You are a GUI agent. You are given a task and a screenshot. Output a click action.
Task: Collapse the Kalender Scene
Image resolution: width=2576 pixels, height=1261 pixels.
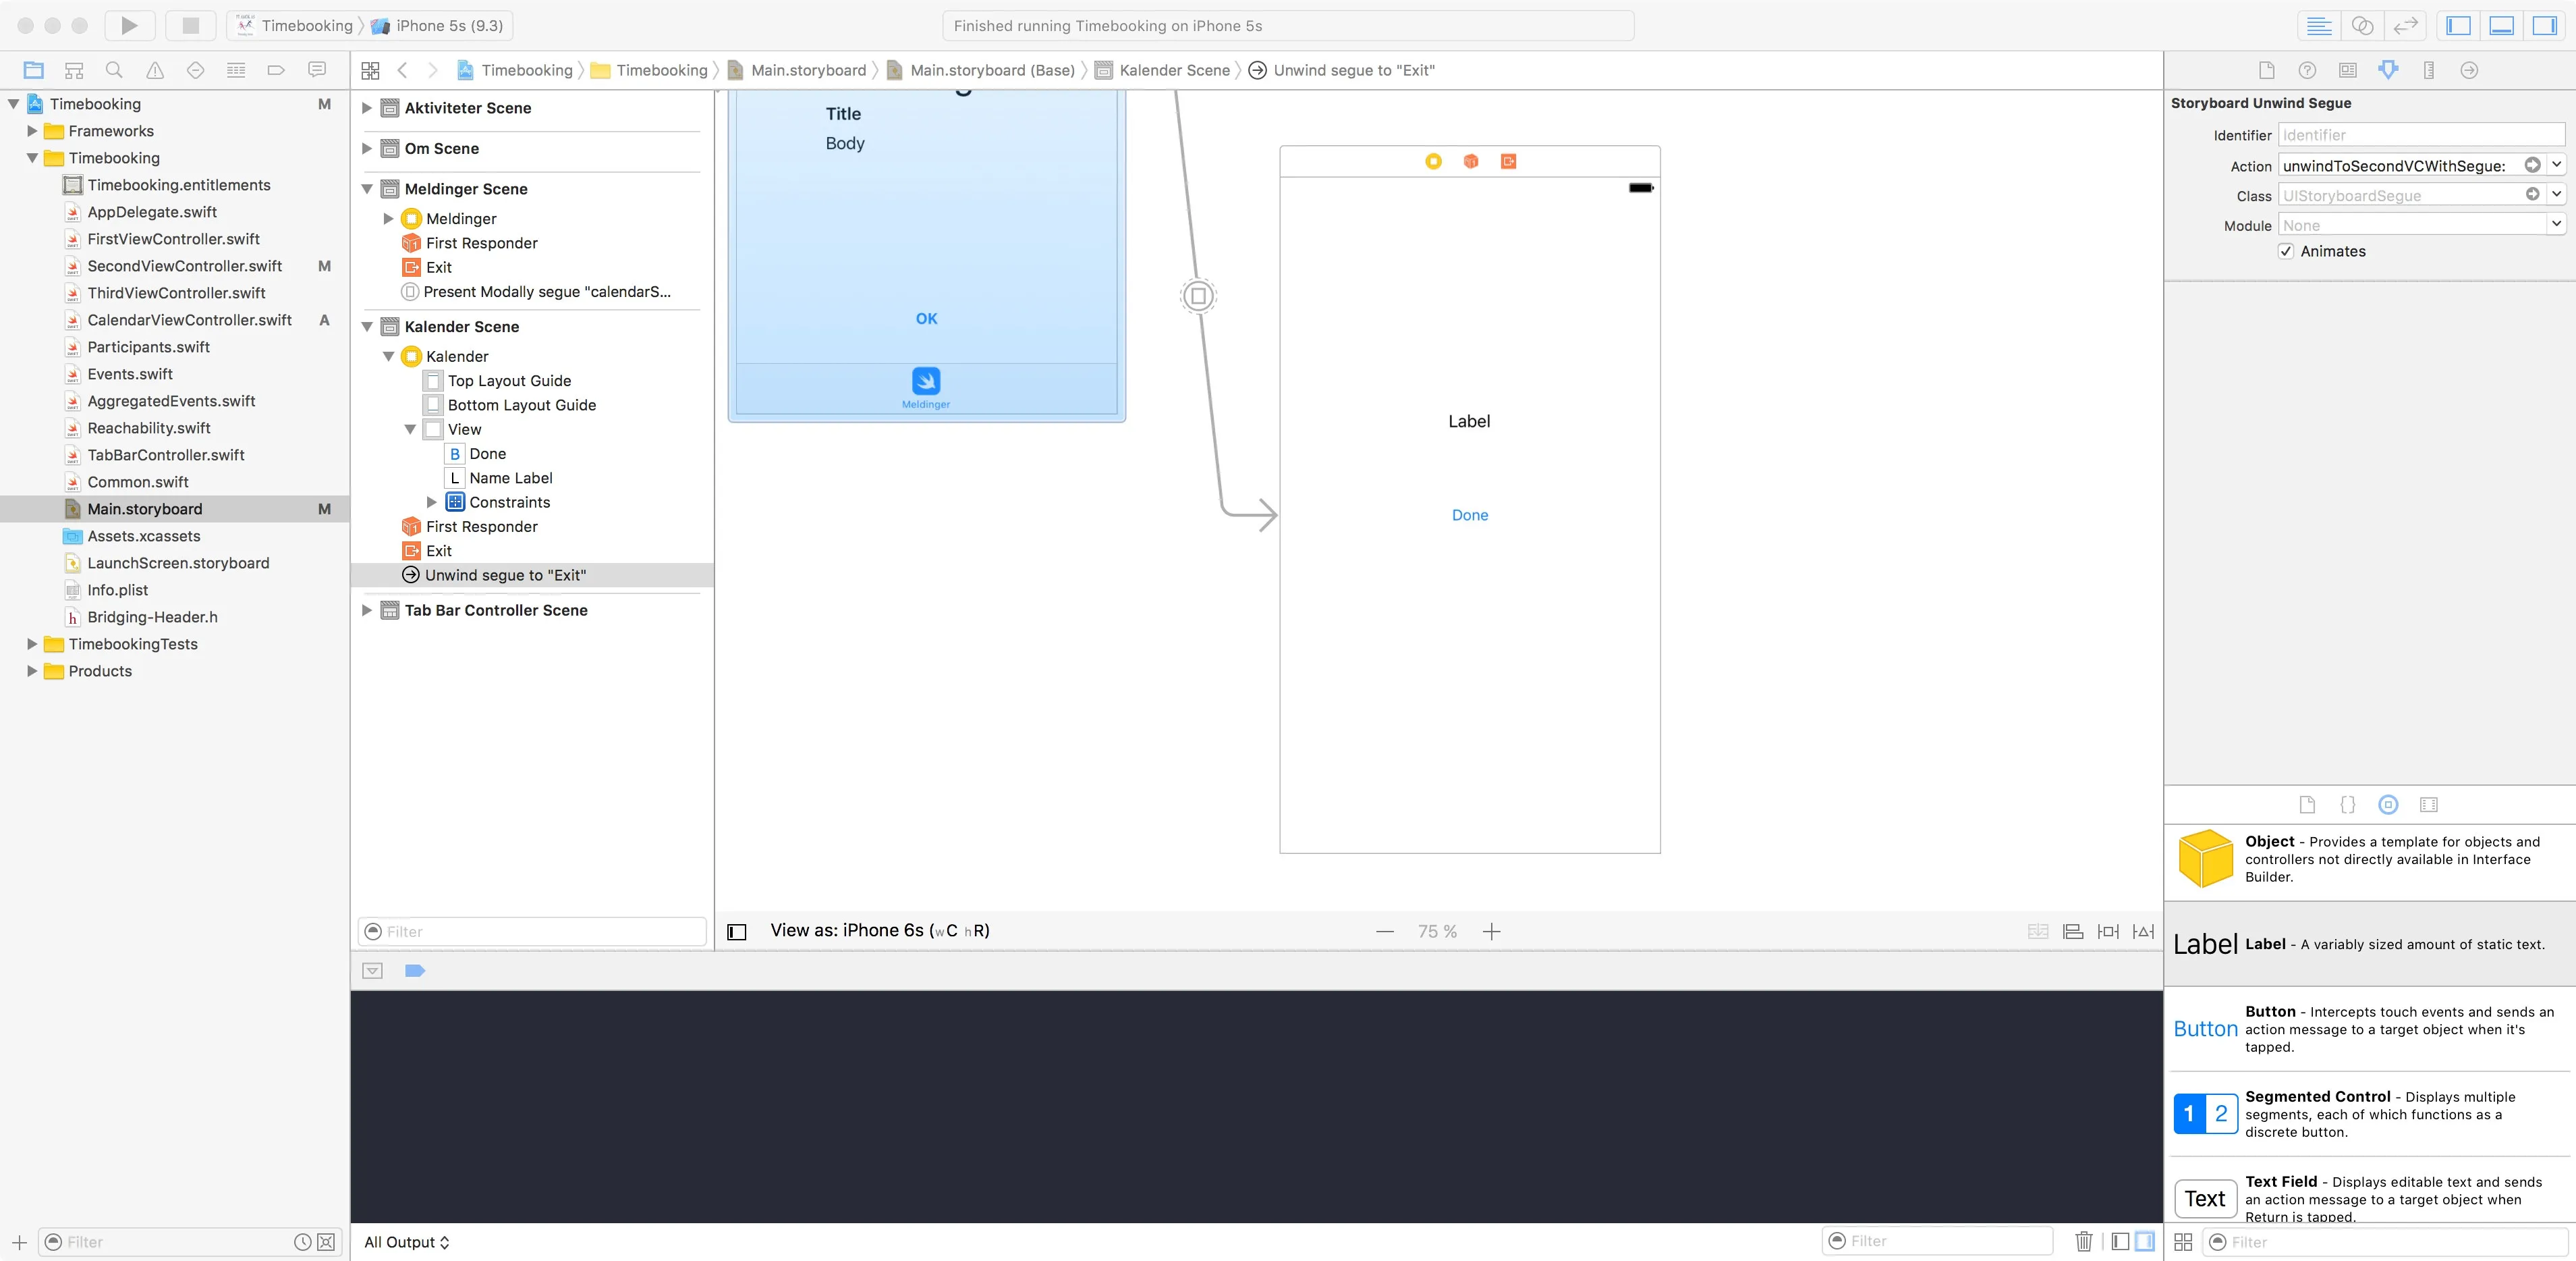[x=367, y=326]
